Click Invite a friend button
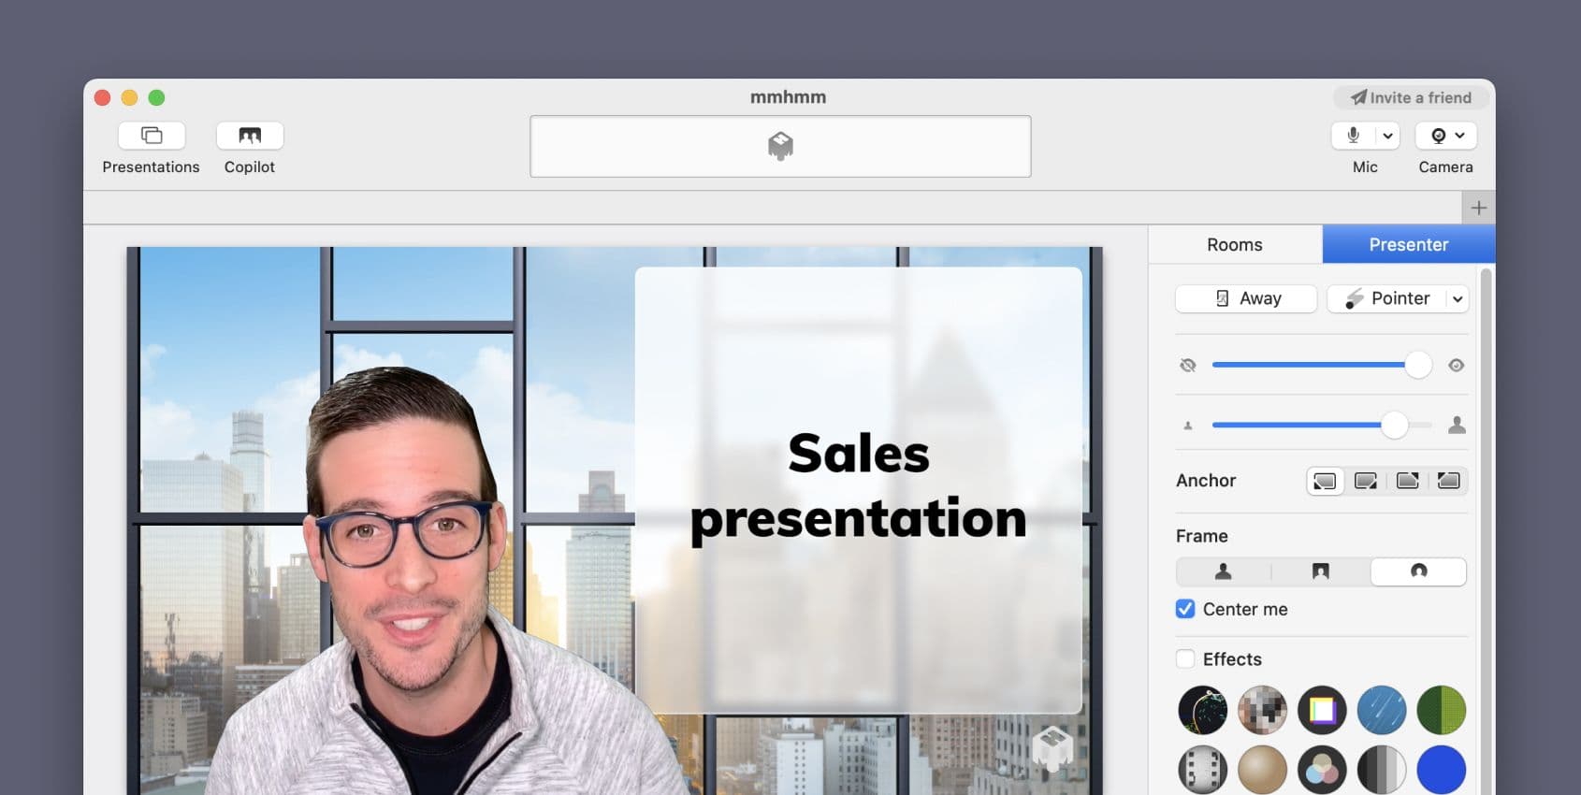 click(x=1411, y=97)
